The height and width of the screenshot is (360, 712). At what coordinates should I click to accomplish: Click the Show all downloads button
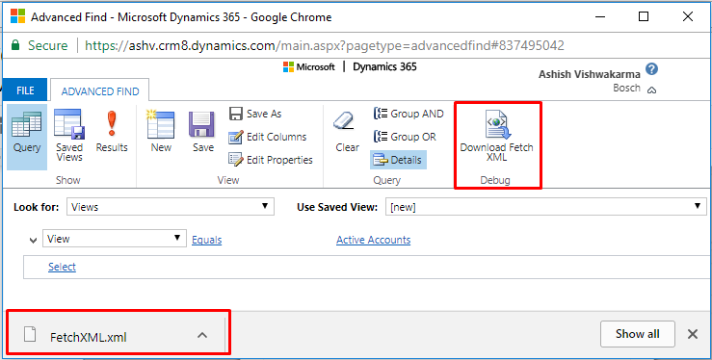click(638, 334)
